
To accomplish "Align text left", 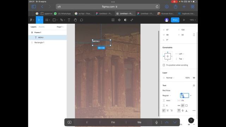I will coord(164,110).
